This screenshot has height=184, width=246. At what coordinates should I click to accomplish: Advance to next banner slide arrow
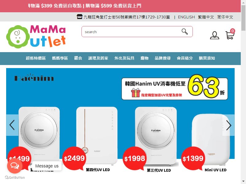[x=228, y=125]
